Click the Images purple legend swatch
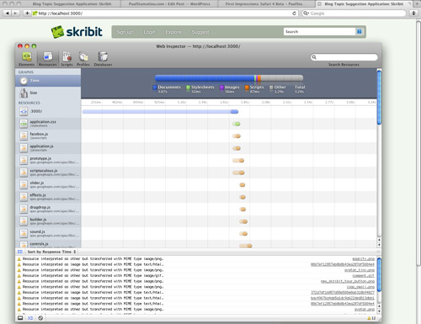The image size is (421, 324). (221, 88)
